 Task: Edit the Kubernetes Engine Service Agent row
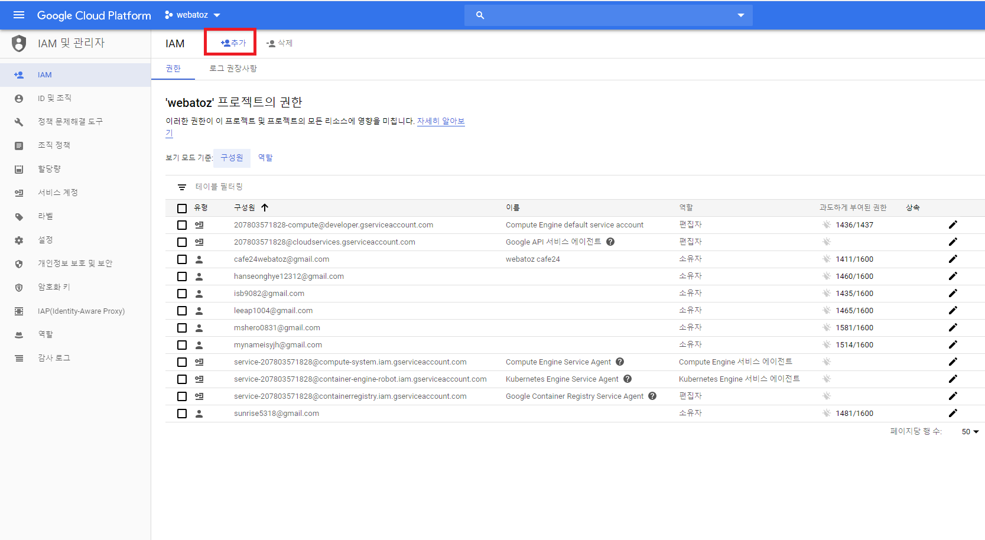pyautogui.click(x=953, y=379)
